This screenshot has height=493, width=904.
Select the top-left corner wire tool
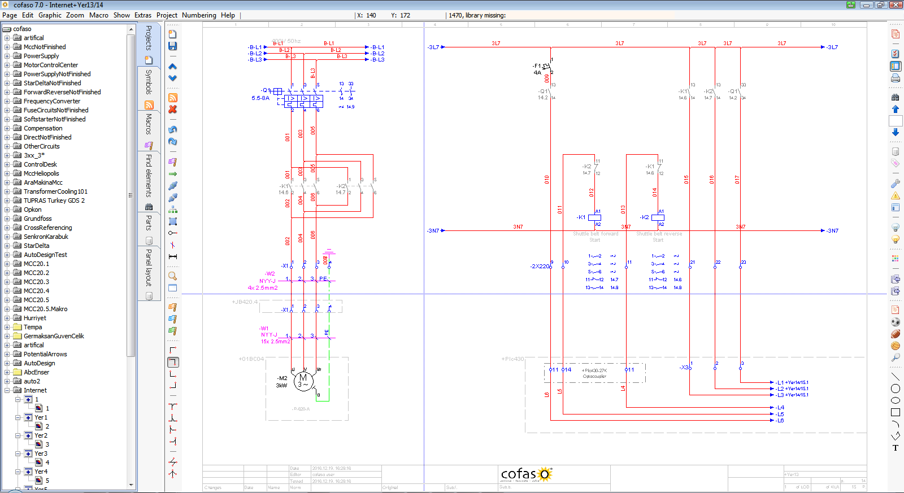click(x=173, y=350)
